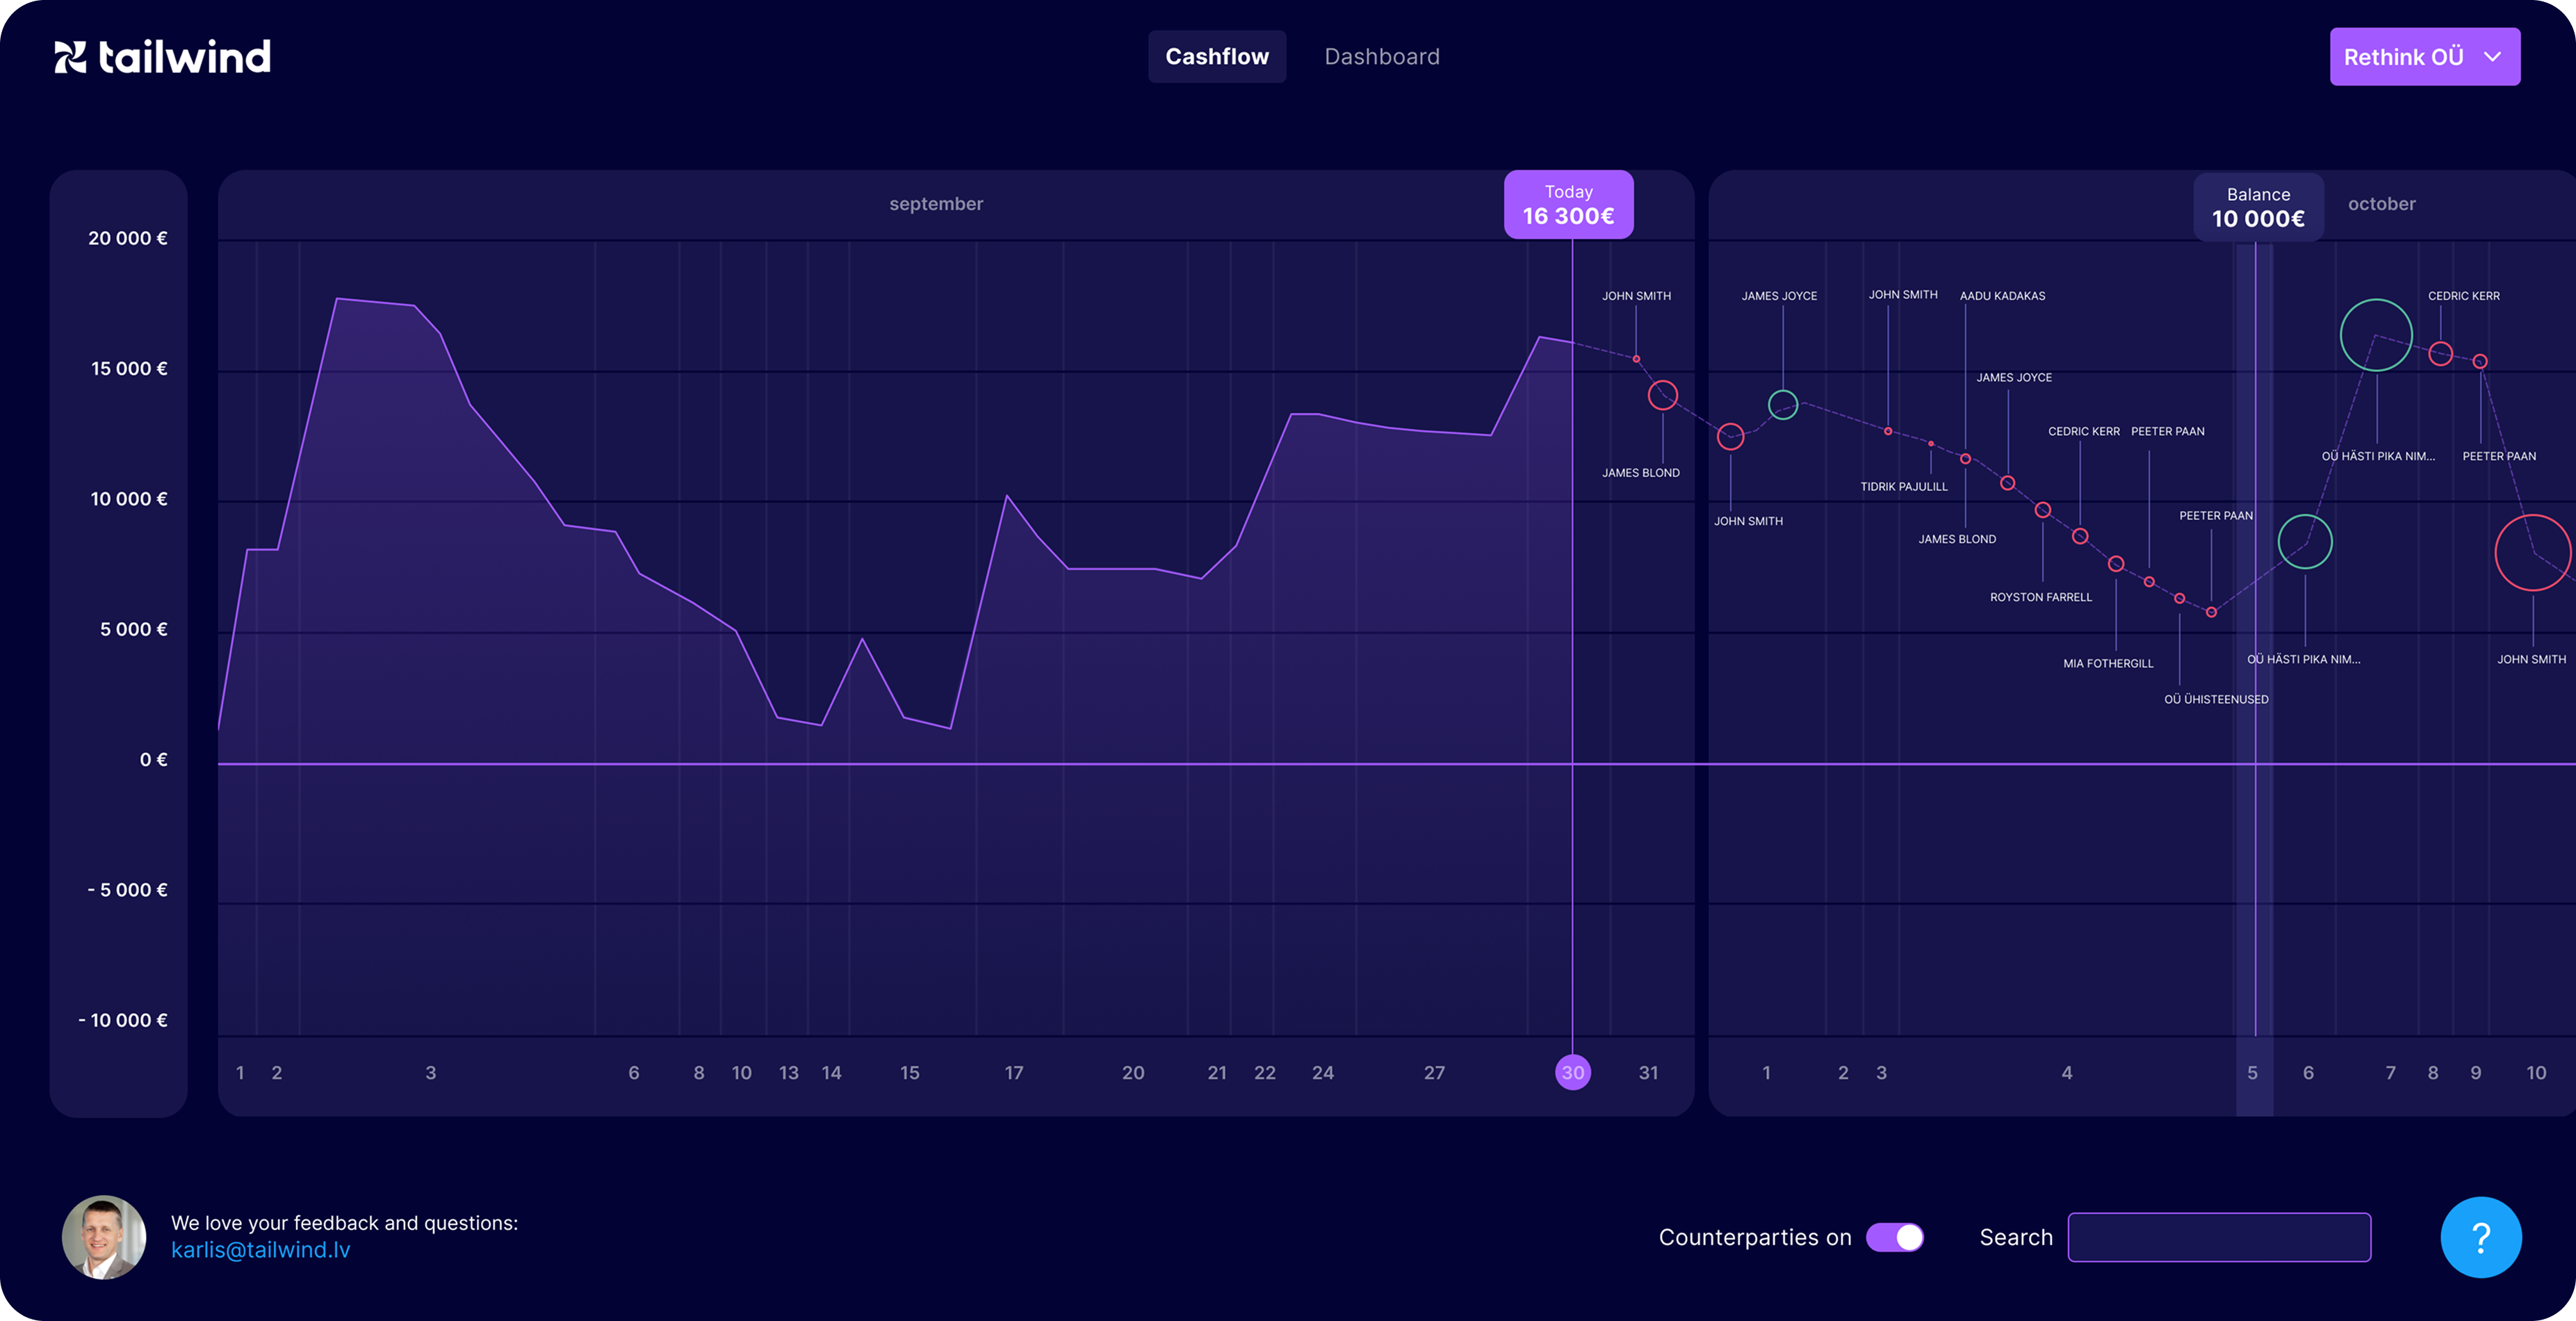Click the red circle above JAMES BLOND near day 31
Screen dimensions: 2576x1321
pos(1663,395)
